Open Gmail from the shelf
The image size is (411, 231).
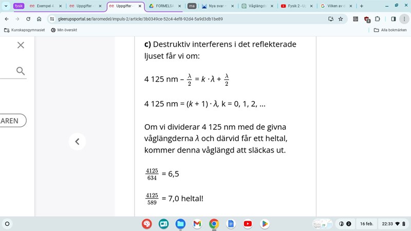(197, 224)
